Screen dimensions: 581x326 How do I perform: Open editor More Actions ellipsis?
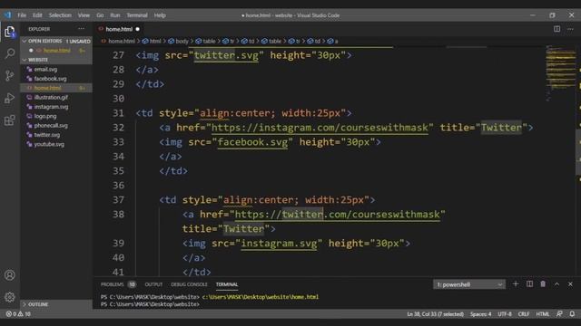570,29
